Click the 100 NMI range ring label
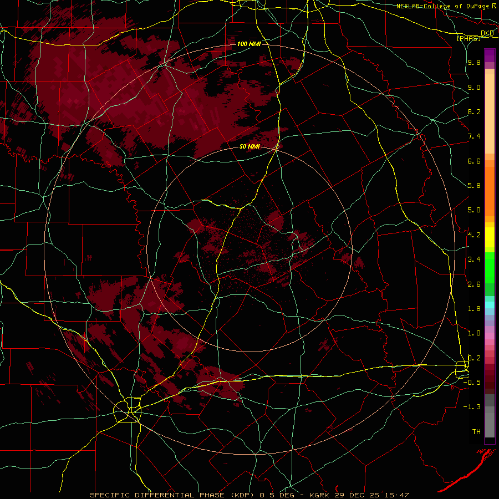The width and height of the screenshot is (499, 499). 249,44
